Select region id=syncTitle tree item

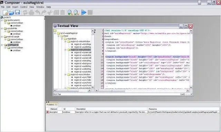[x=83, y=77]
